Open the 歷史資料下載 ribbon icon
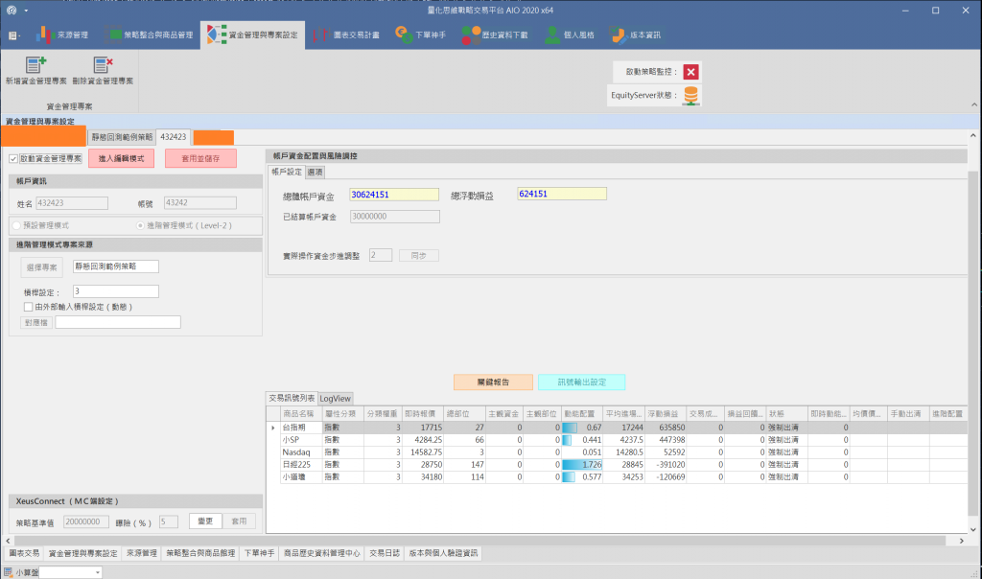982x579 pixels. pyautogui.click(x=471, y=35)
